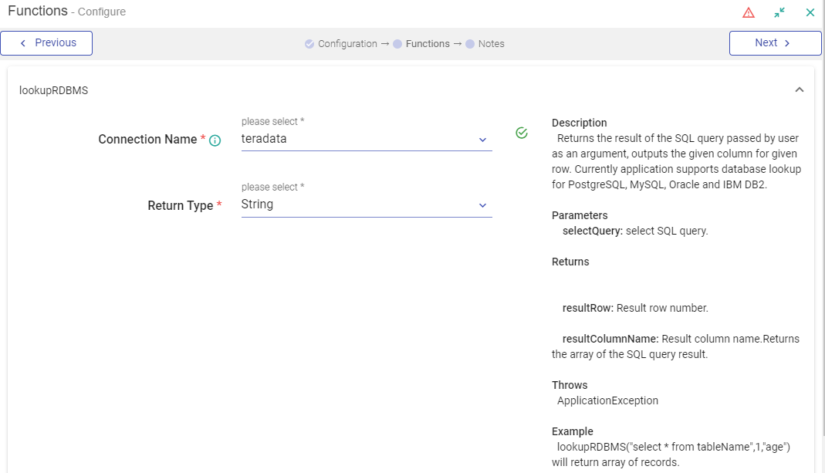Click the lookupRDBMS section title
Screen dimensions: 825x473
[x=54, y=90]
